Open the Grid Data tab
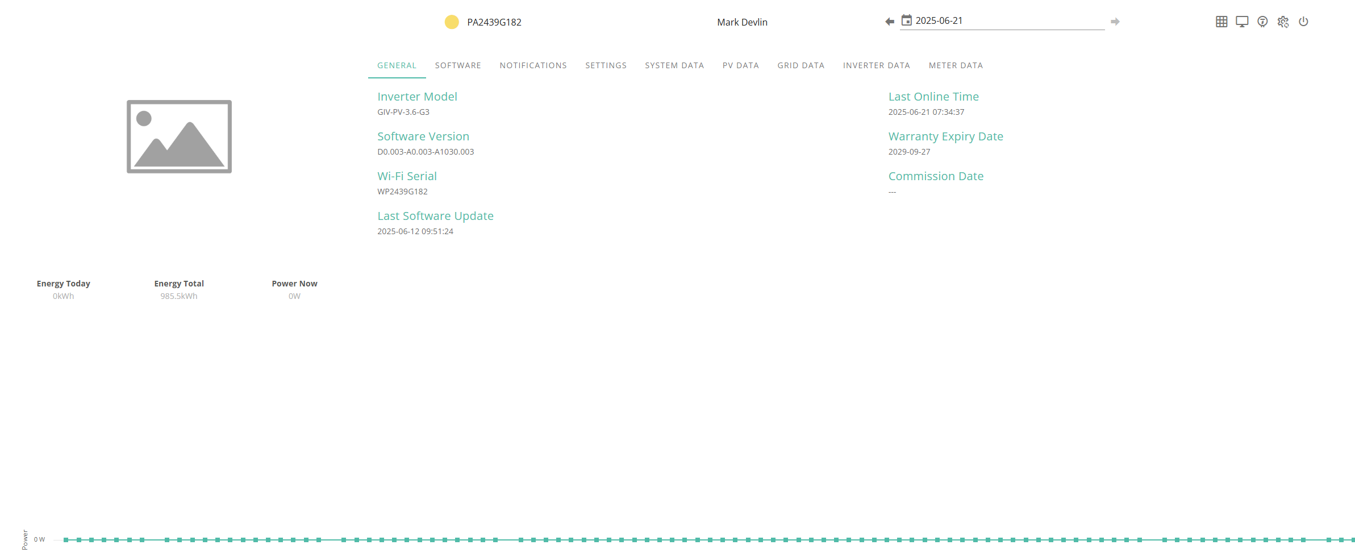Screen dimensions: 1355x553 tap(801, 65)
